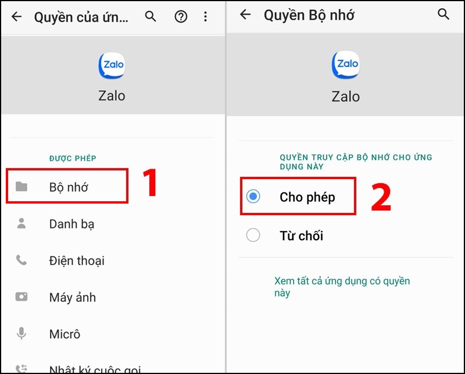Choose the Cho phép option label
Image resolution: width=465 pixels, height=374 pixels.
click(x=307, y=197)
